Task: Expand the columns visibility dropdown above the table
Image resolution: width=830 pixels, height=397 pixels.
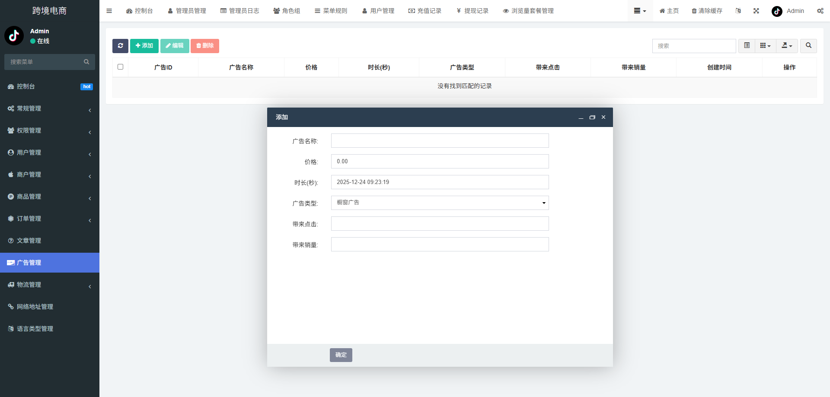Action: click(x=765, y=45)
